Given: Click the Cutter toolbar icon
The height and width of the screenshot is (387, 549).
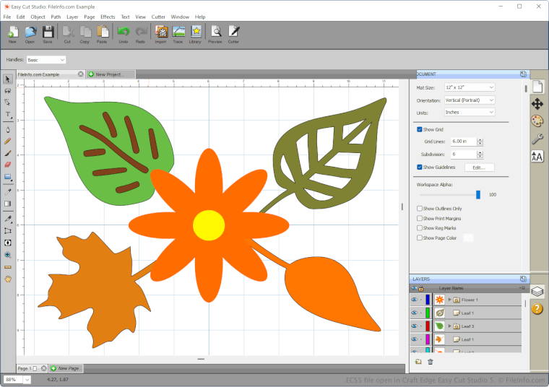Looking at the screenshot, I should coord(233,33).
